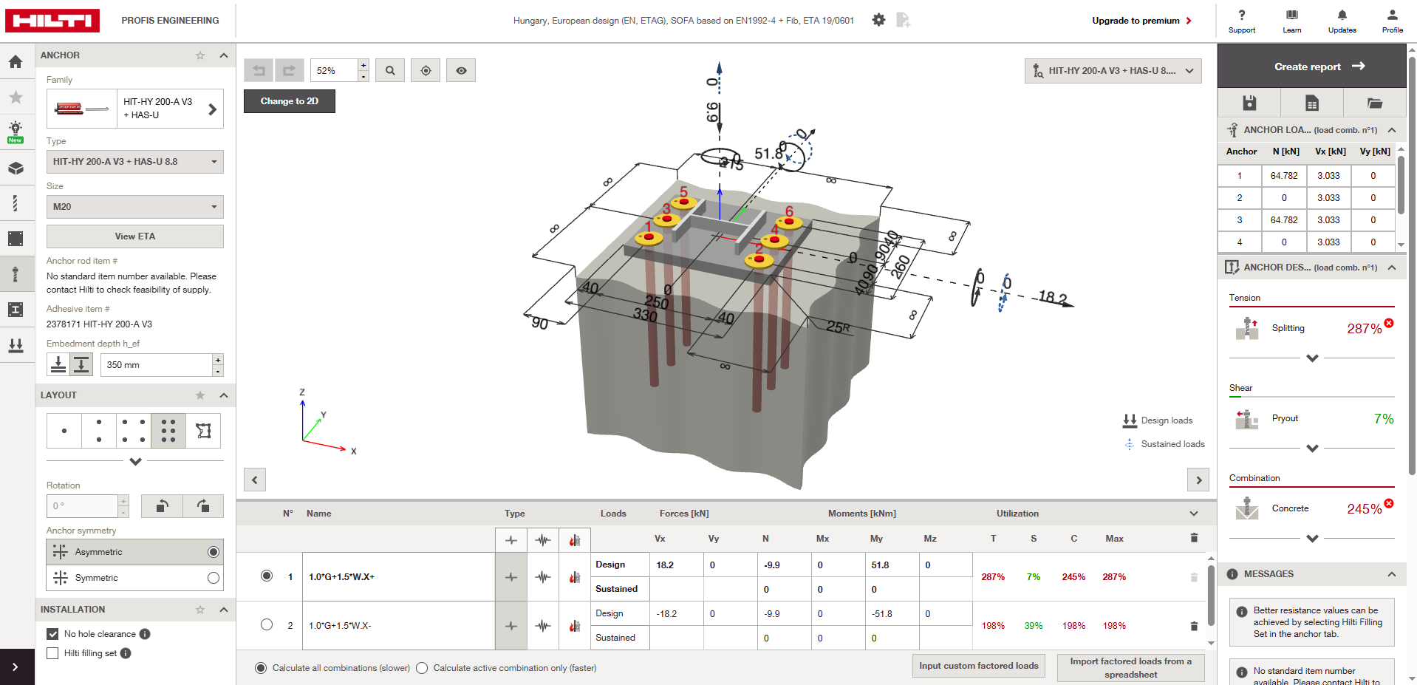This screenshot has height=685, width=1417.
Task: Enable the Hilti filling set checkbox
Action: [52, 653]
